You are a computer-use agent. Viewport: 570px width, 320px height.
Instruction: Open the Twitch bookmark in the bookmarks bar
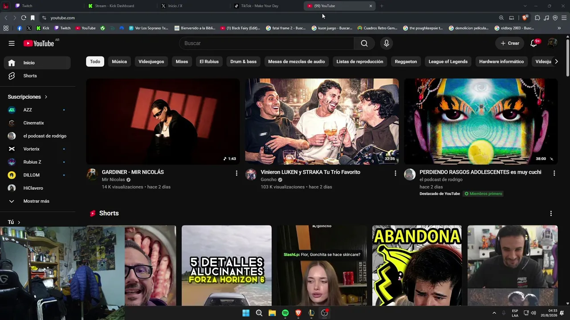[x=62, y=28]
